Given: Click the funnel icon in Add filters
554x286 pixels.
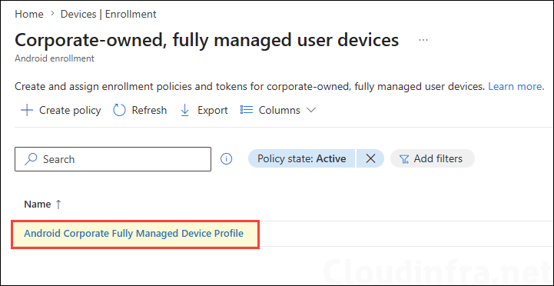Looking at the screenshot, I should [x=404, y=159].
